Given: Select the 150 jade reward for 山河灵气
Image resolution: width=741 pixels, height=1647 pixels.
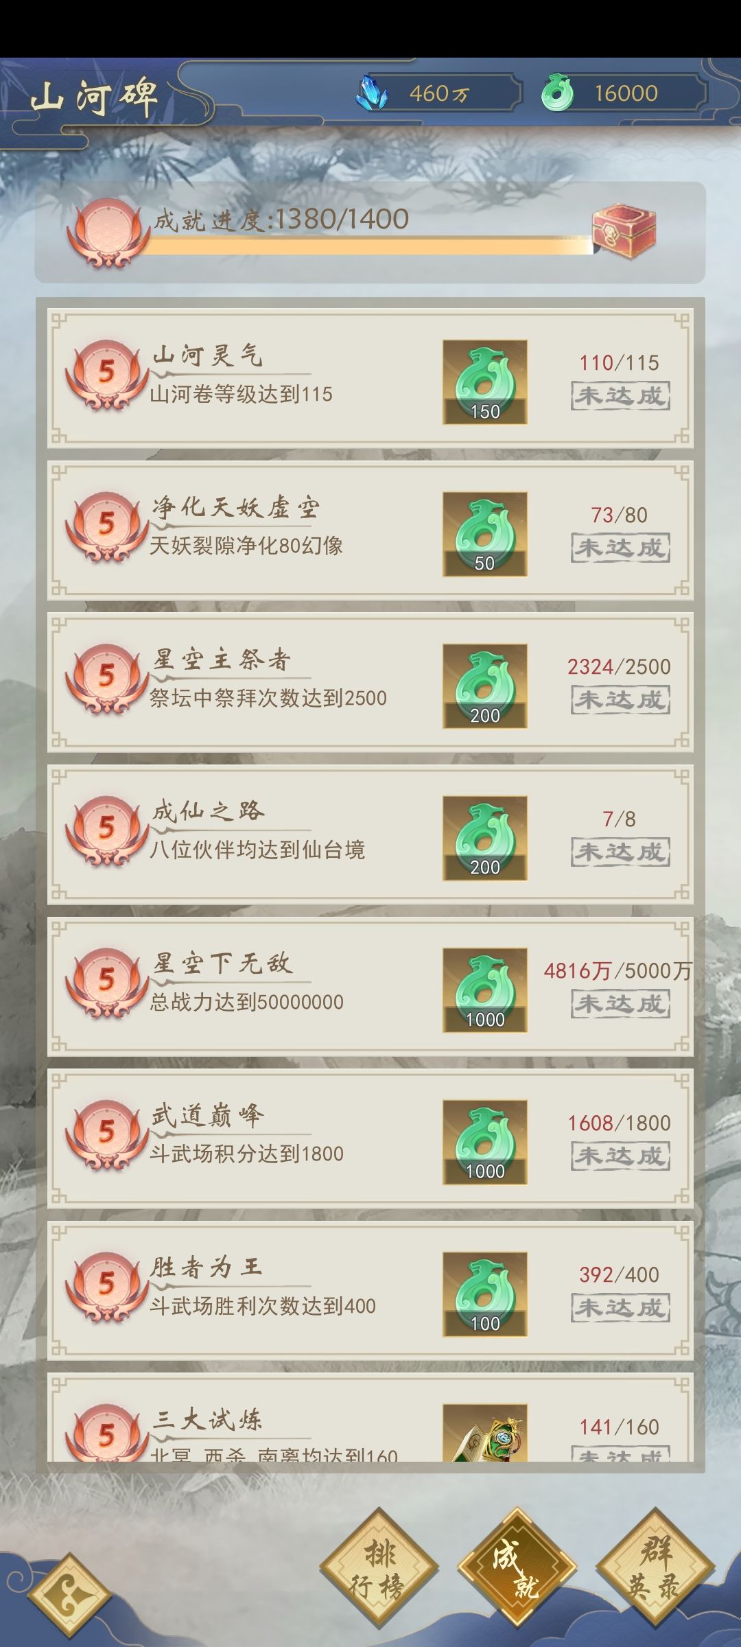Looking at the screenshot, I should click(485, 382).
